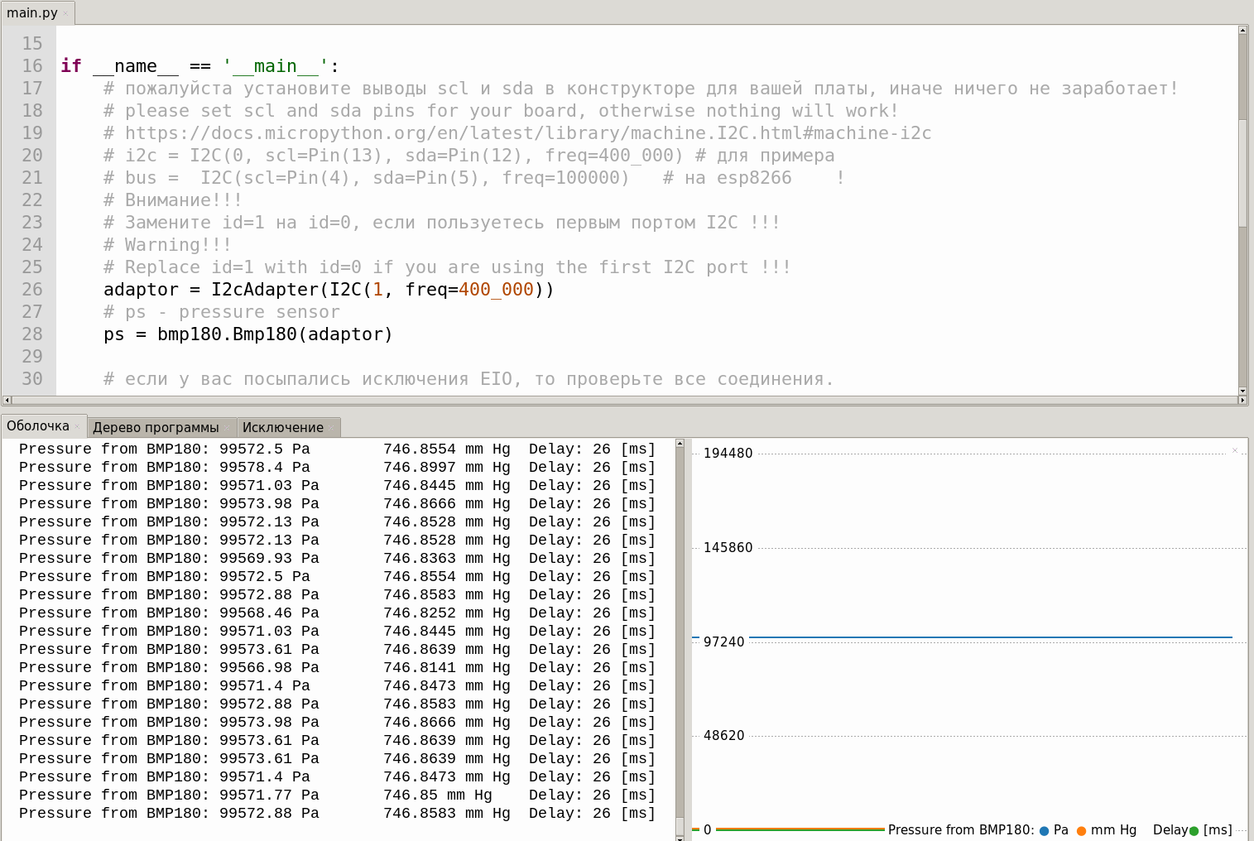Click the green Delay legend dot
Viewport: 1254px width, 841px height.
[x=1194, y=830]
